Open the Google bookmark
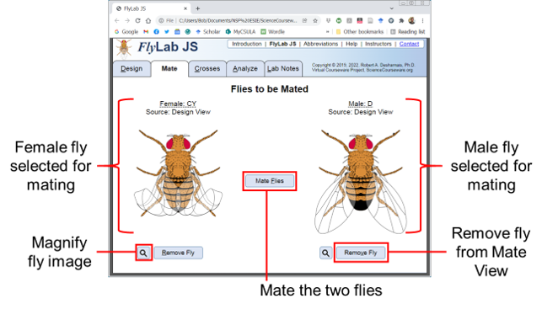Viewport: 542px width, 309px height. click(x=126, y=31)
